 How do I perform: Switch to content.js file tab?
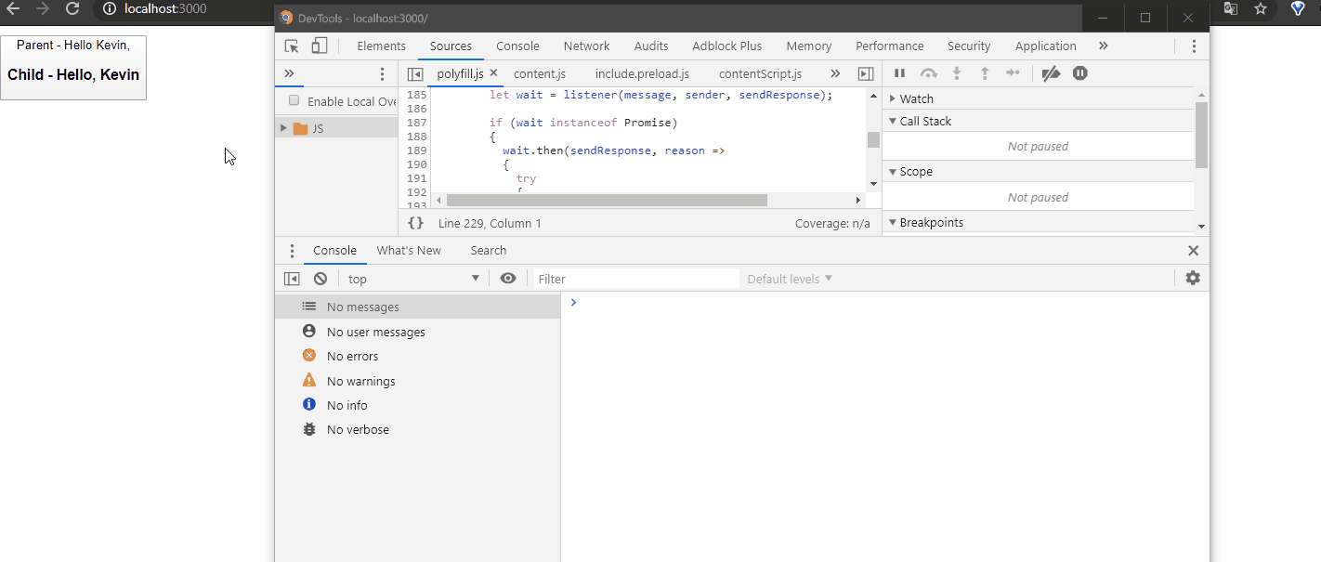tap(540, 73)
